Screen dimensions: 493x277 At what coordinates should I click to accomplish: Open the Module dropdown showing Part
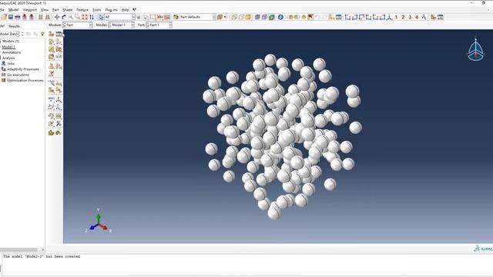78,25
